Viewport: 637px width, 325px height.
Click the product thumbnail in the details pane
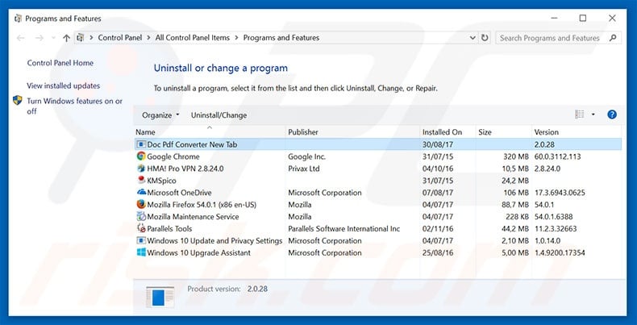(x=160, y=297)
